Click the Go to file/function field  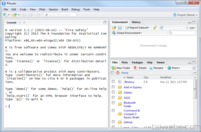[x=60, y=15]
